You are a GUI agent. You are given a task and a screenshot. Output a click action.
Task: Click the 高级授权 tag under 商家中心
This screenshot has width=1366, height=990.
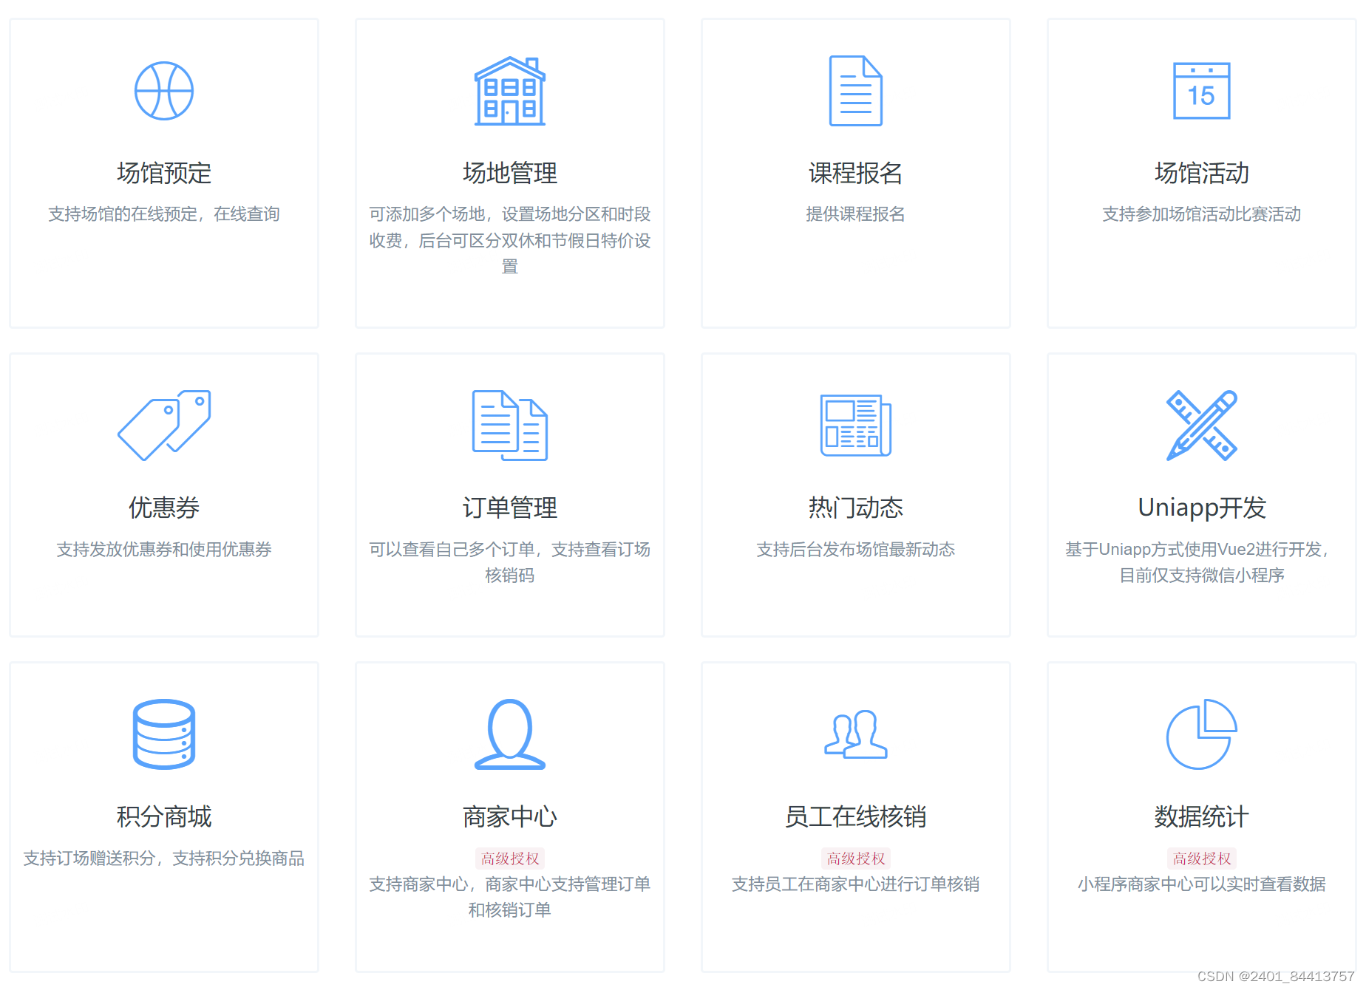tap(510, 858)
